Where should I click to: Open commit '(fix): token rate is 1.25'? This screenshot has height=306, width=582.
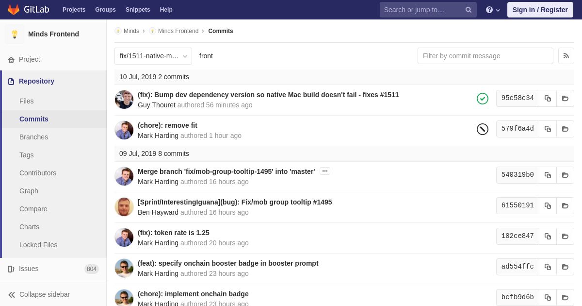click(174, 233)
